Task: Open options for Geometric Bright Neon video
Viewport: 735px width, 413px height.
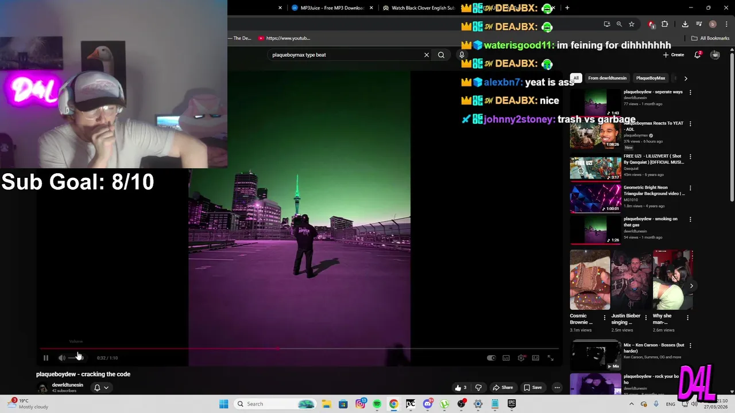Action: (690, 188)
